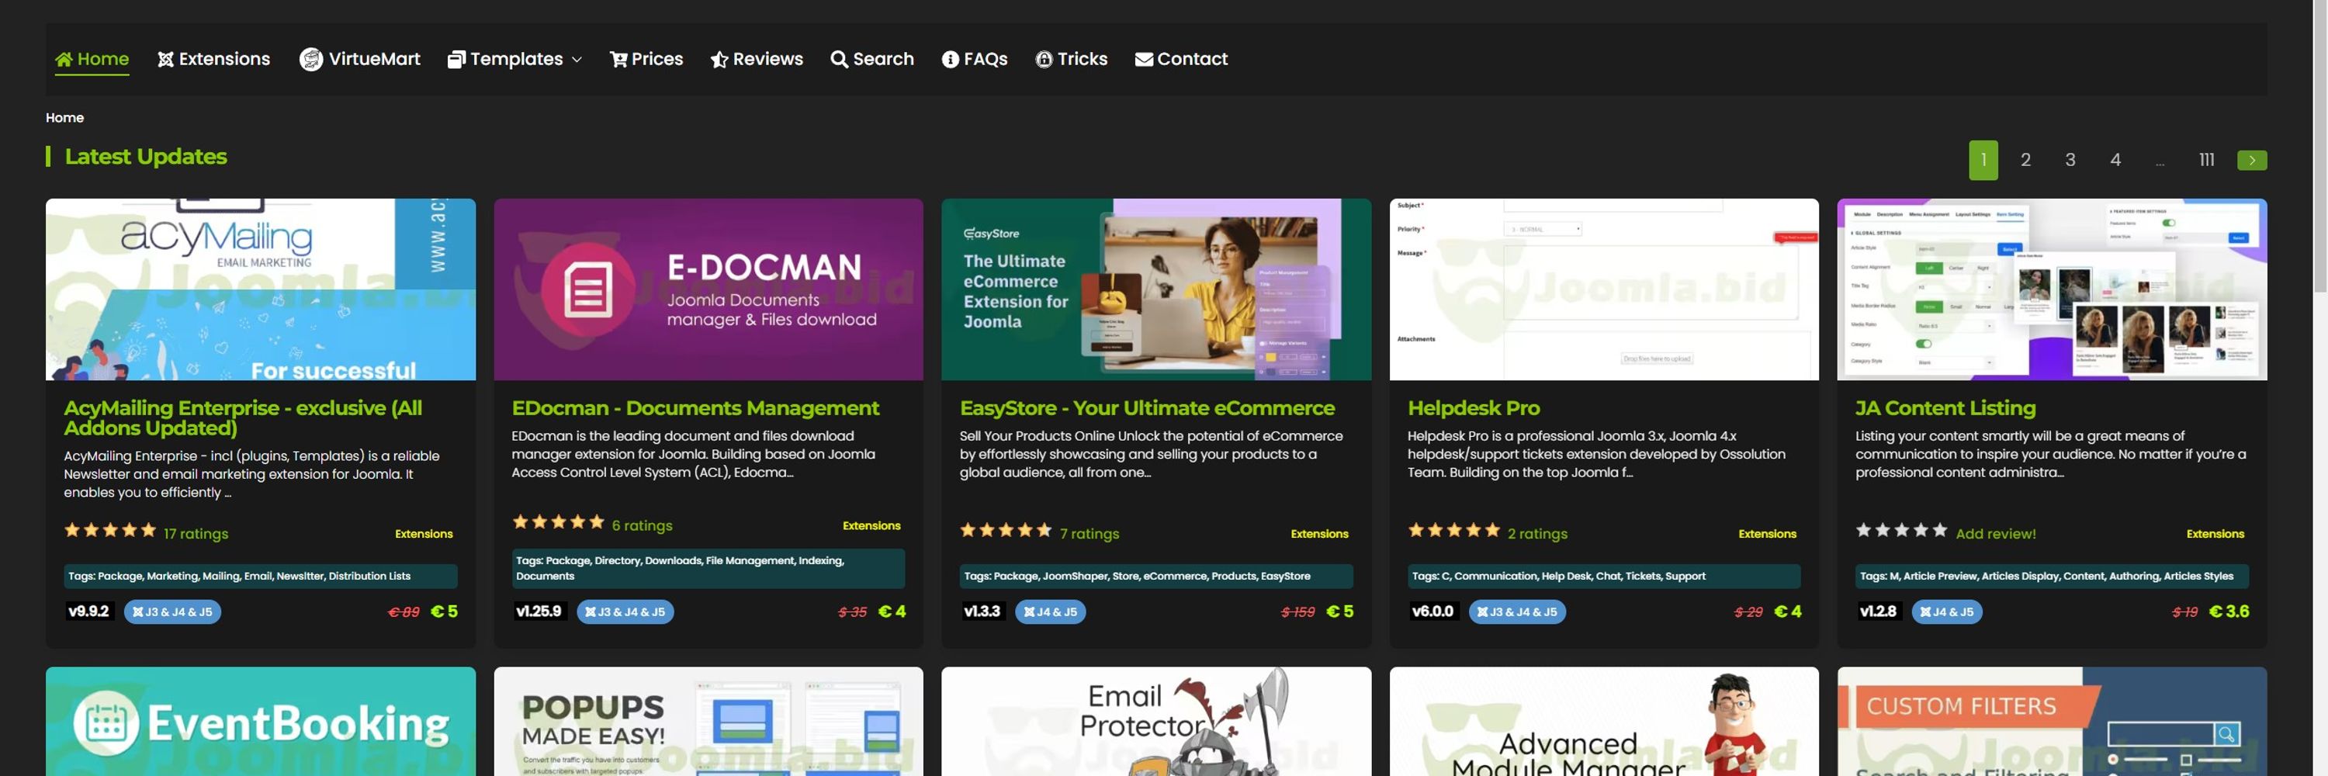Viewport: 2328px width, 776px height.
Task: Click the Custom Filters thumbnail
Action: click(x=2052, y=722)
